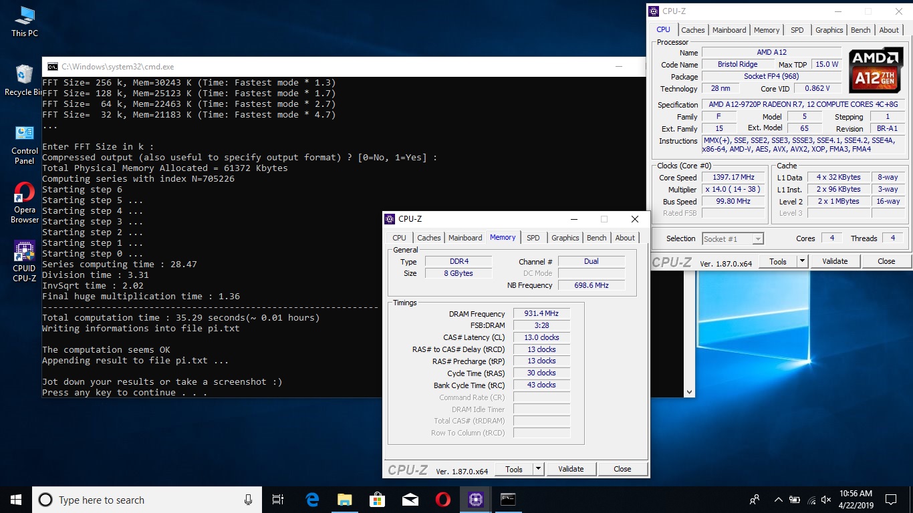The width and height of the screenshot is (913, 513).
Task: Open Graphics tab in processor window
Action: [x=829, y=30]
